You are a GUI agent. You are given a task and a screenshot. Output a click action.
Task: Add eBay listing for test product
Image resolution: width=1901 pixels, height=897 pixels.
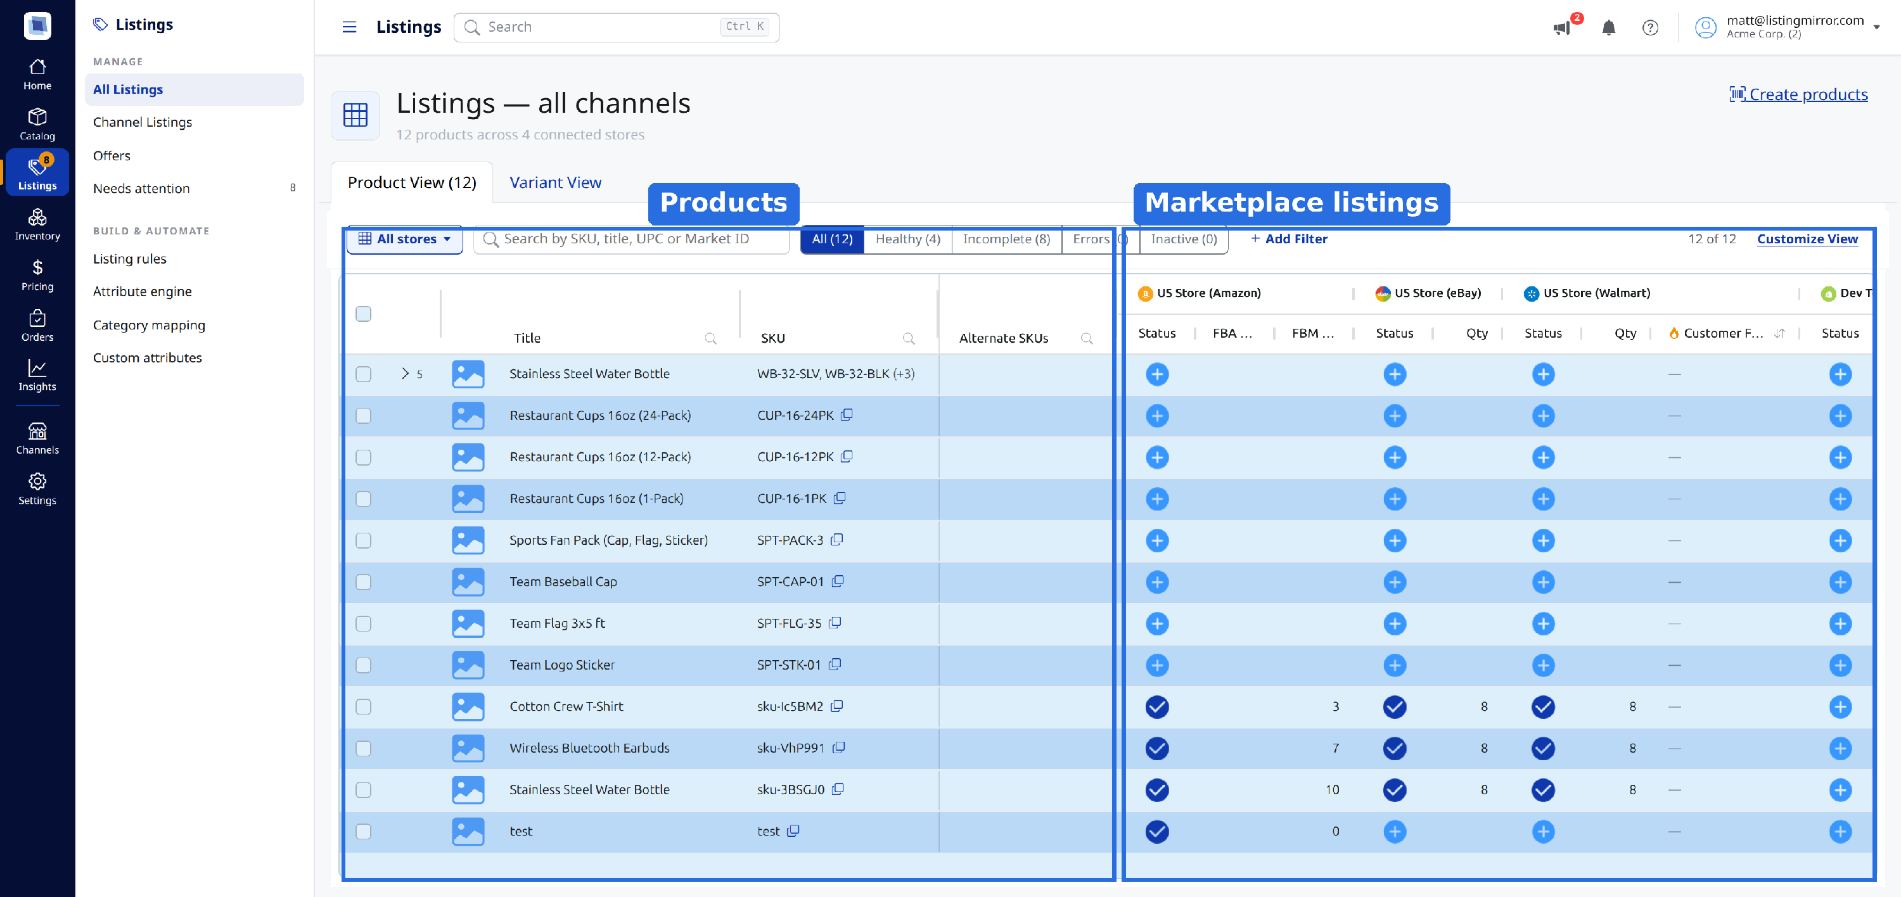tap(1394, 831)
